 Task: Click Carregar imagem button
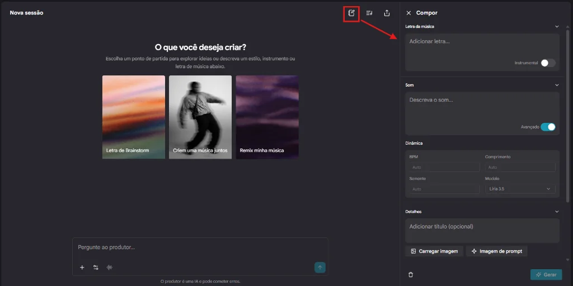(x=434, y=251)
